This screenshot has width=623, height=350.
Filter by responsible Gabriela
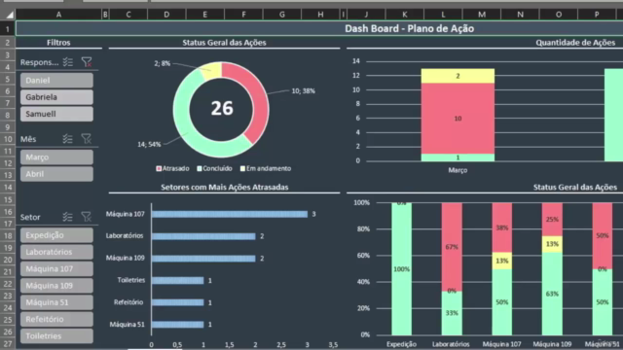point(56,97)
